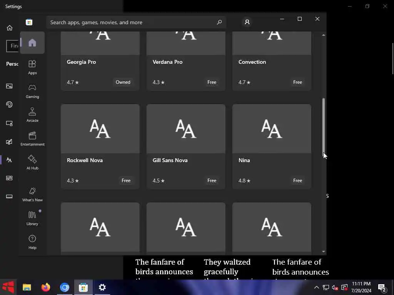The width and height of the screenshot is (394, 295).
Task: Click Free on Verdana Pro
Action: pos(212,82)
